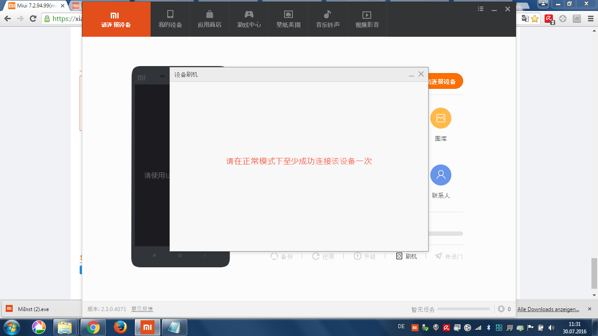Click the 还原 restore option
The image size is (598, 336).
(323, 256)
